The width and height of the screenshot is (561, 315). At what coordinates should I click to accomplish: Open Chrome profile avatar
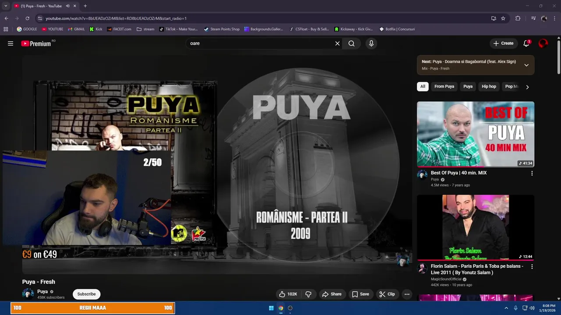[544, 18]
